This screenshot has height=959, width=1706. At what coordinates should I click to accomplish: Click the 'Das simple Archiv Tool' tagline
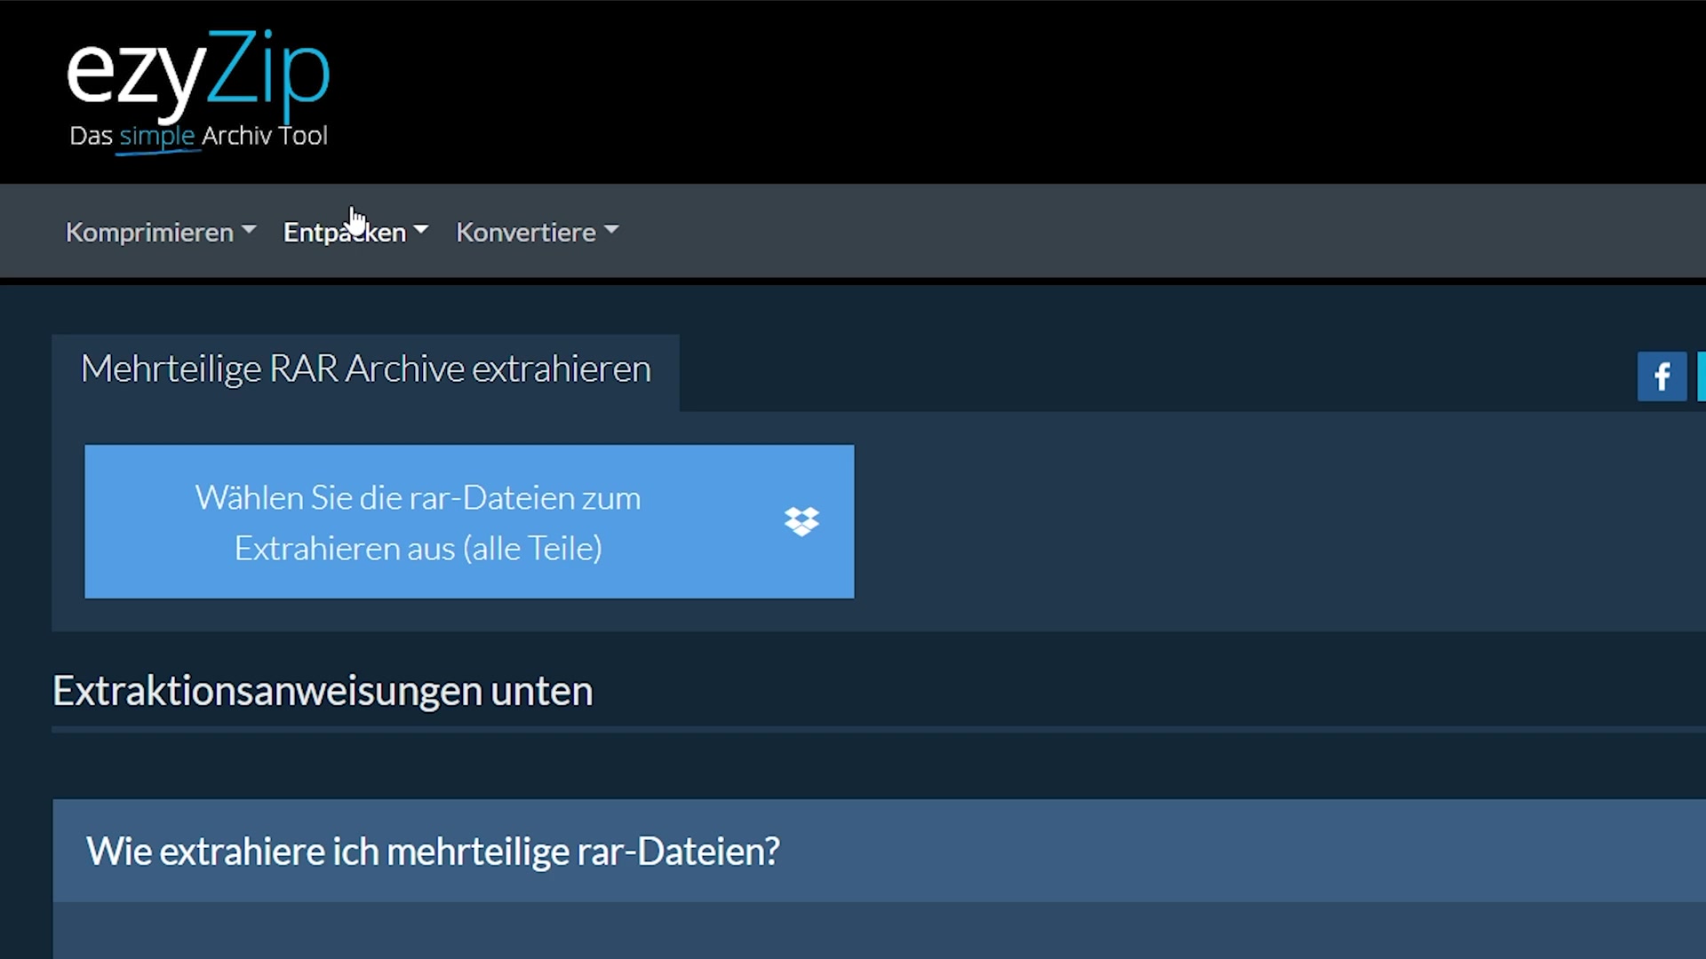198,136
